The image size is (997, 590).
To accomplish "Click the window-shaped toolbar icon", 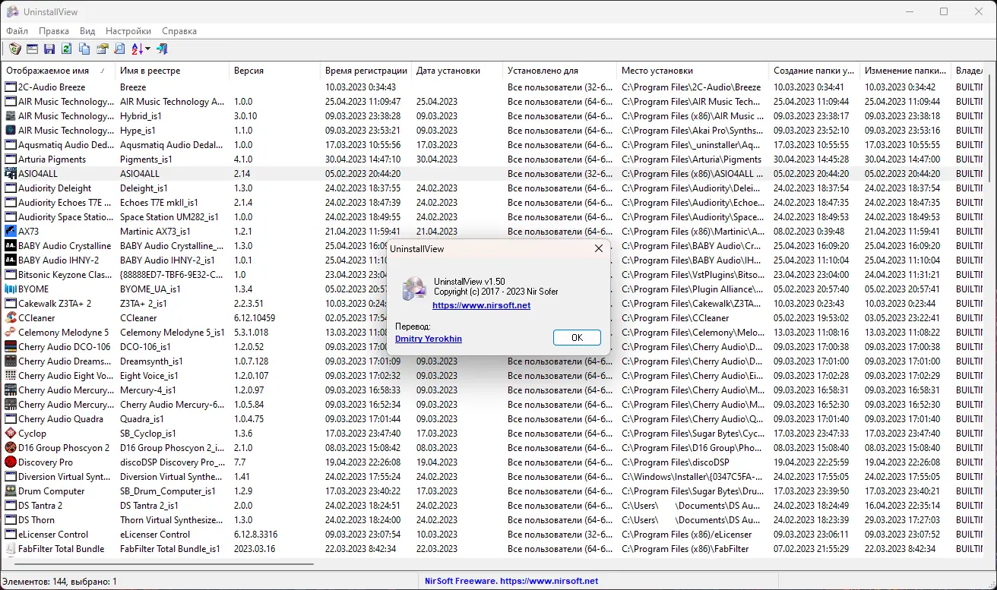I will (x=32, y=49).
